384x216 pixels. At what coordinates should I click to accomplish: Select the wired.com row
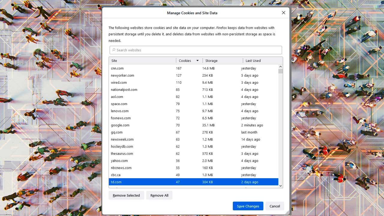pyautogui.click(x=193, y=82)
